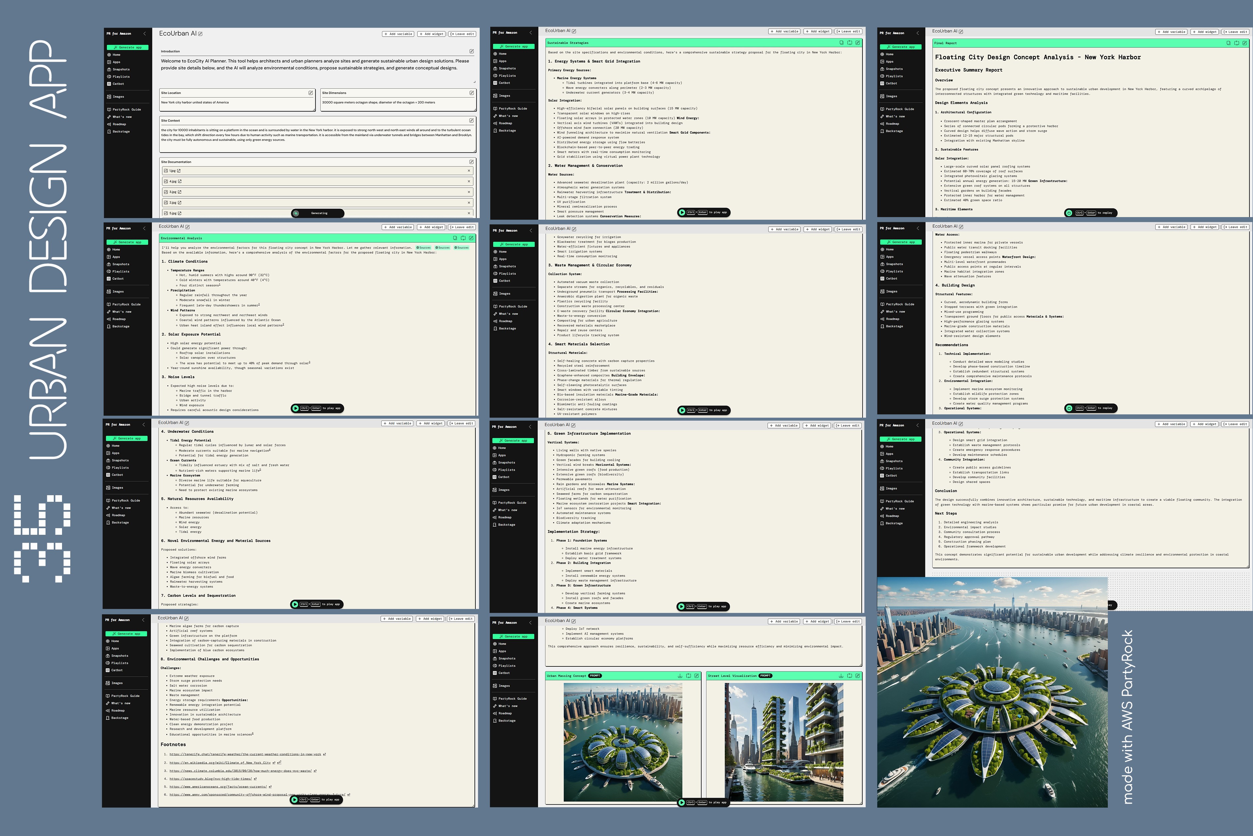Copy the Environmental Analysis output

[455, 238]
